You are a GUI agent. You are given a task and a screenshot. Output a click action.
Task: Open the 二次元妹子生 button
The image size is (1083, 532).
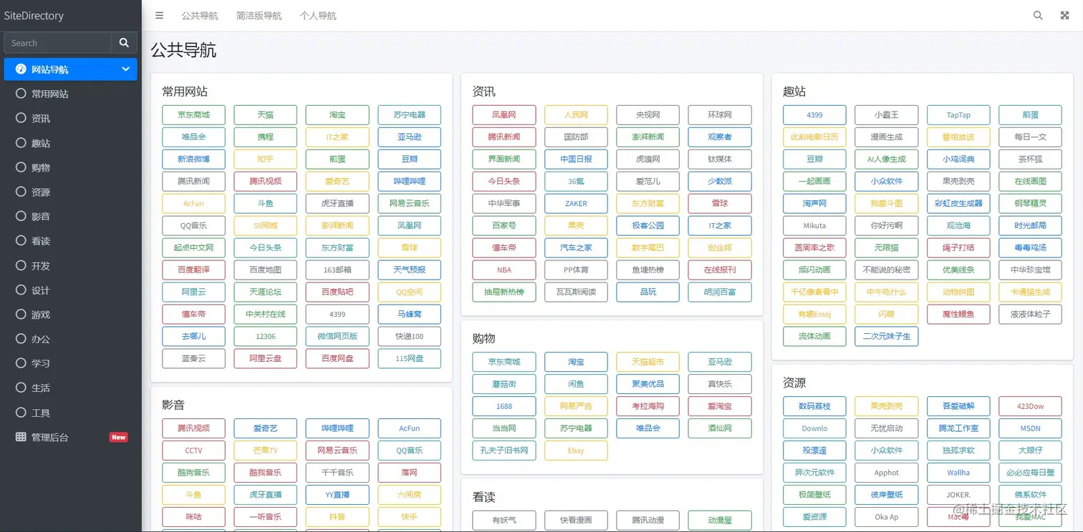click(x=886, y=336)
